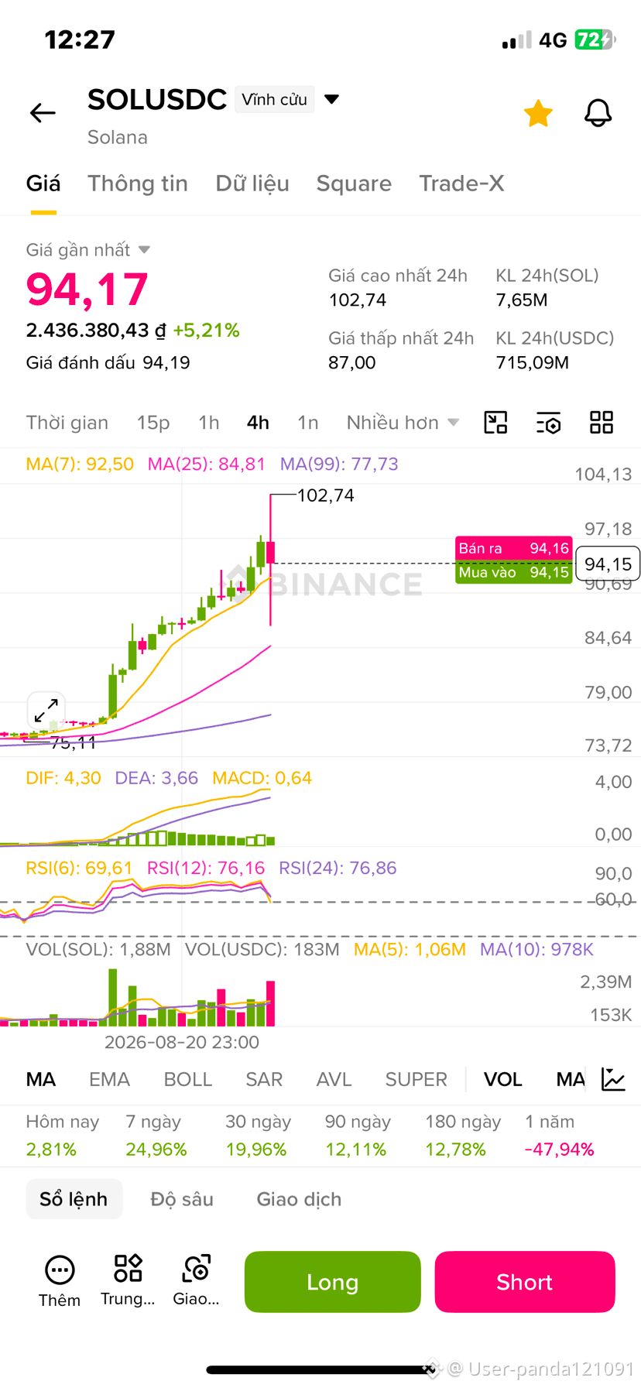
Task: Tap the 94,15 current price axis label
Action: [x=608, y=564]
